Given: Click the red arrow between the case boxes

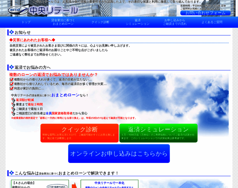Looking at the screenshot, I should pos(75,185).
